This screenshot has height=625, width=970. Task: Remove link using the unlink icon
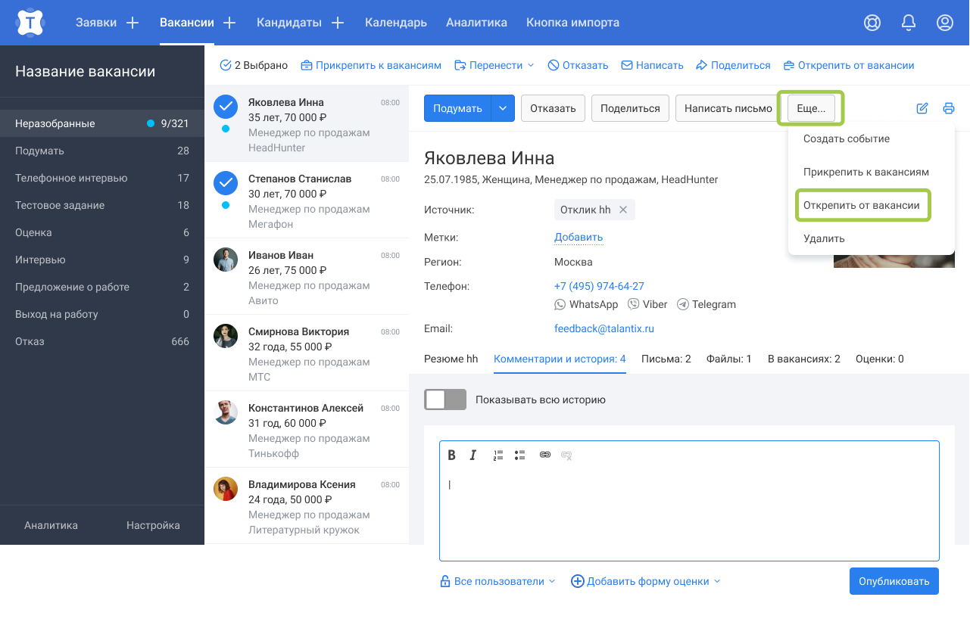click(x=566, y=455)
